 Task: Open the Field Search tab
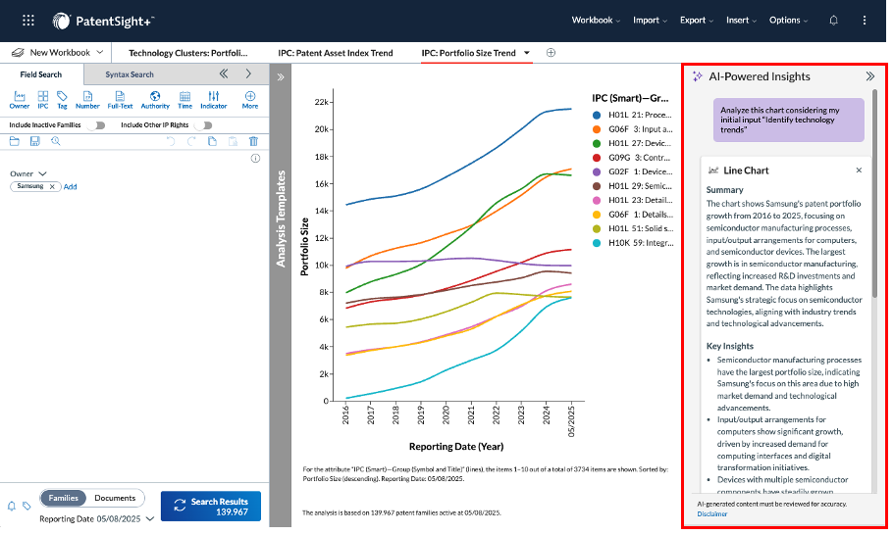(x=41, y=74)
